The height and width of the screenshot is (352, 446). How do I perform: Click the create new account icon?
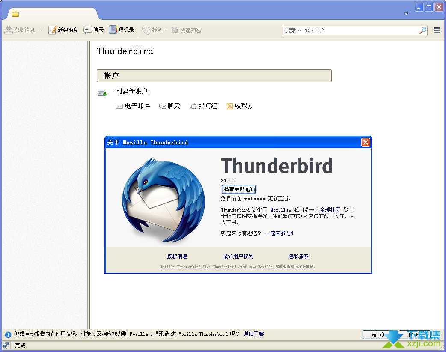pyautogui.click(x=102, y=93)
